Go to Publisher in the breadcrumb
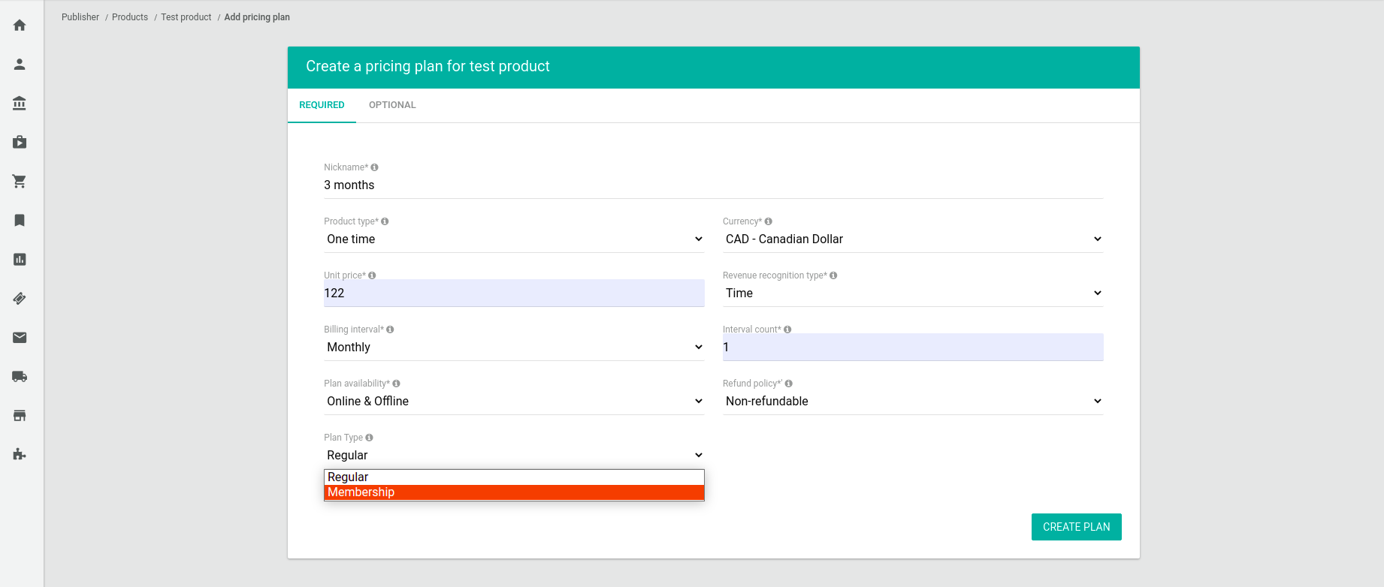 pos(80,17)
